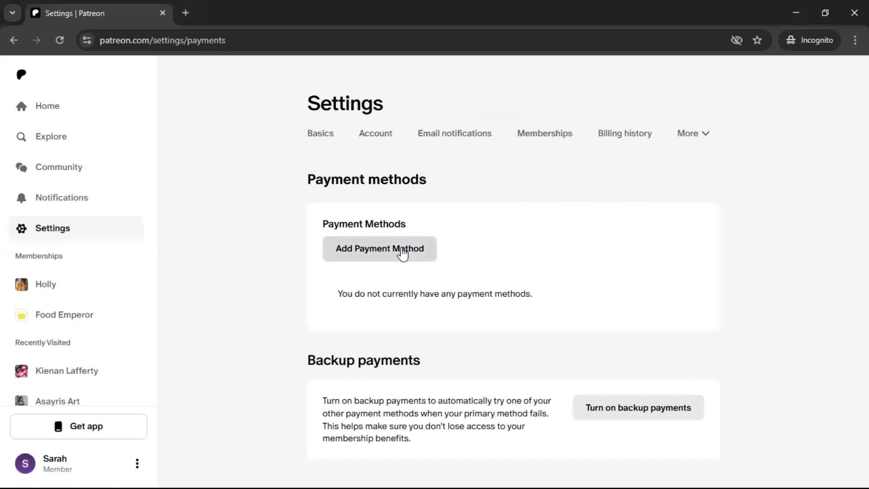Click the forward navigation arrow
Image resolution: width=869 pixels, height=489 pixels.
pos(37,40)
